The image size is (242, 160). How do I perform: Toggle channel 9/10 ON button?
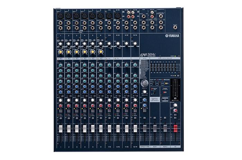click(118, 111)
